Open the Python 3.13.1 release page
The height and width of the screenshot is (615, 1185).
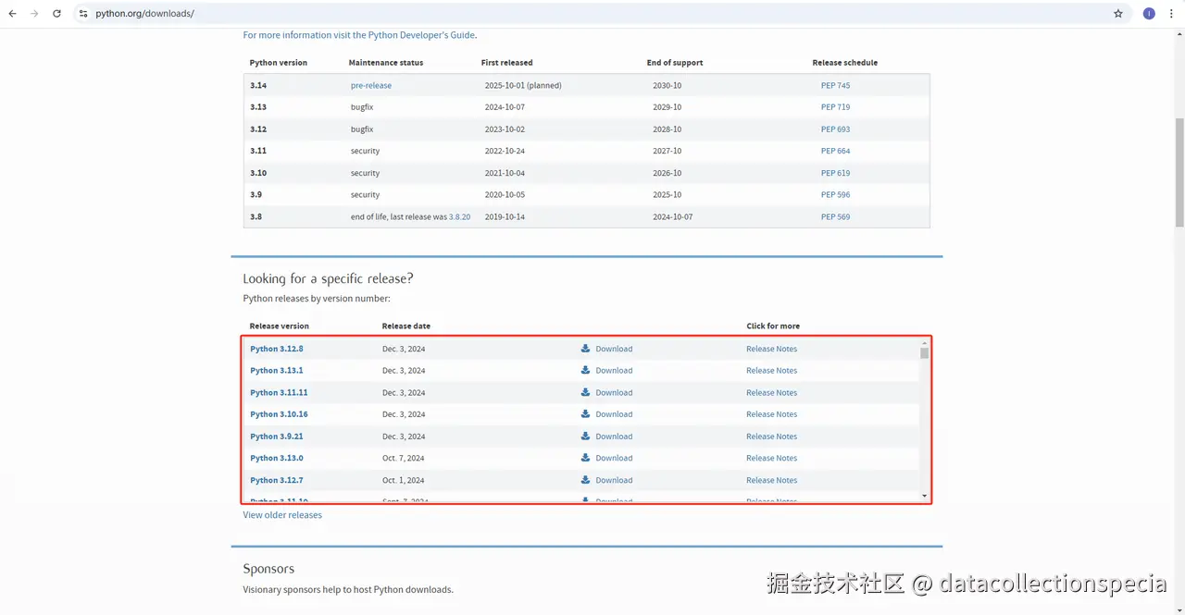click(x=277, y=370)
